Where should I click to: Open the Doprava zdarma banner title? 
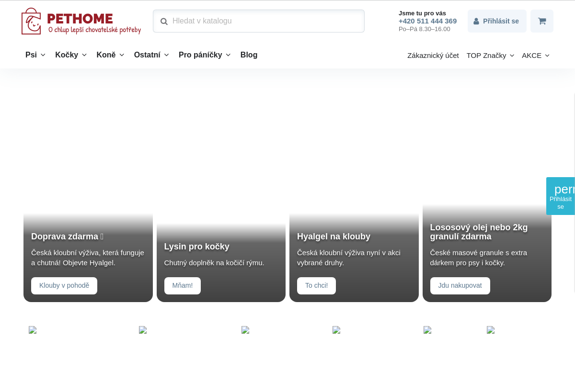(x=68, y=237)
